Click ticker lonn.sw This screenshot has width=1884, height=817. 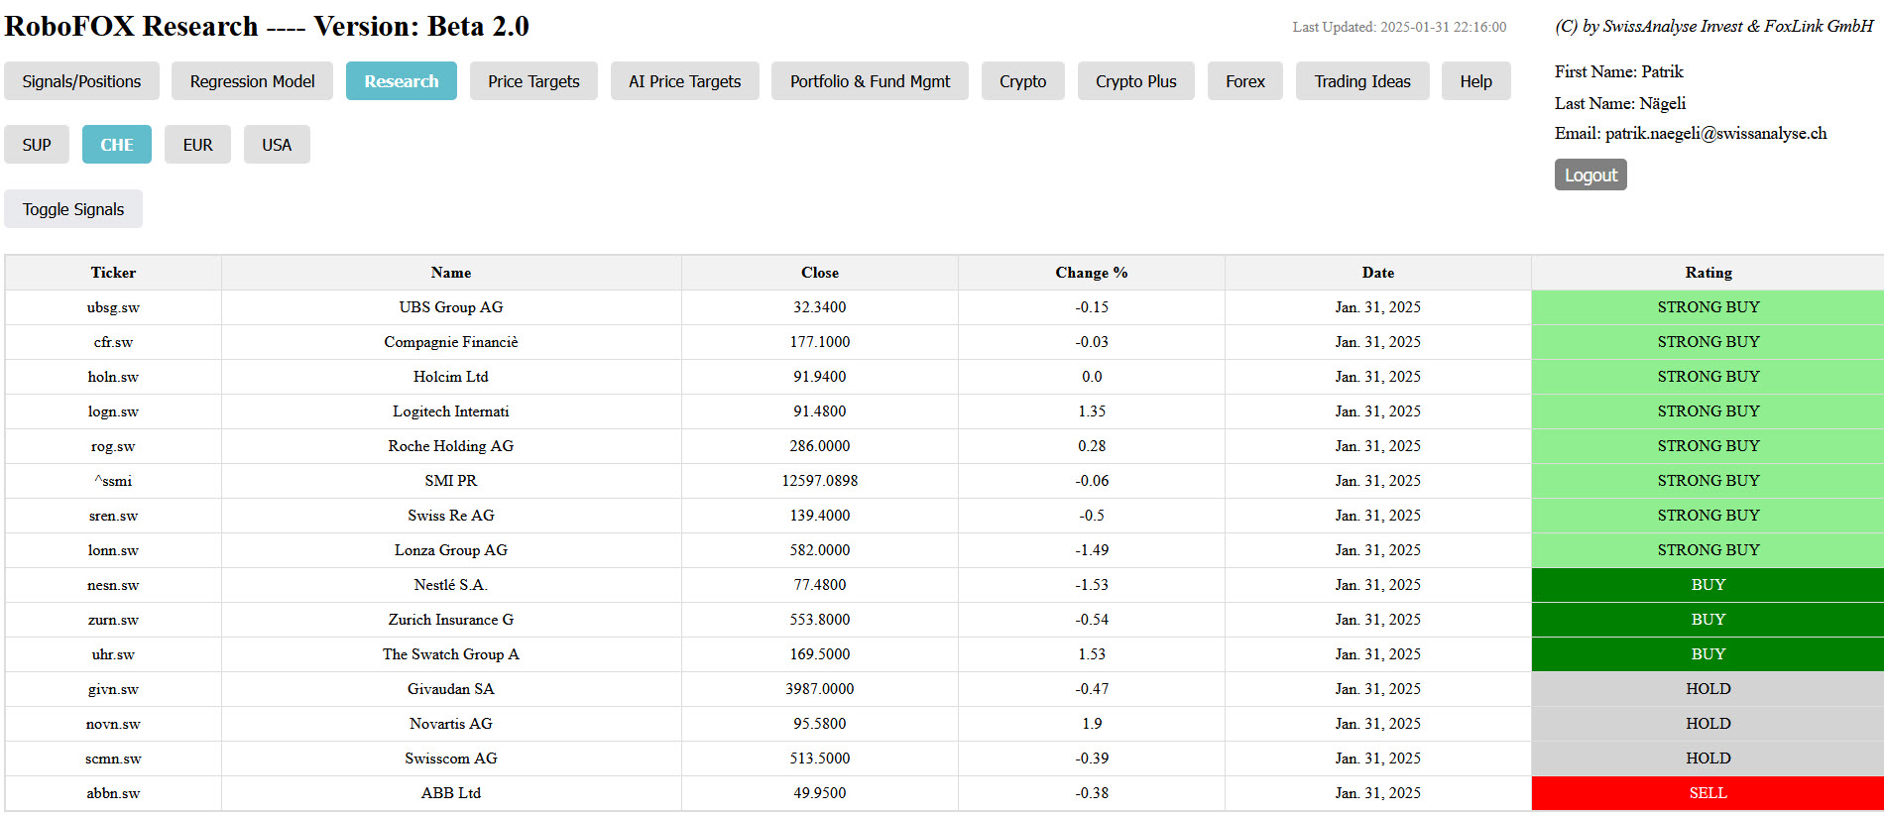(113, 550)
